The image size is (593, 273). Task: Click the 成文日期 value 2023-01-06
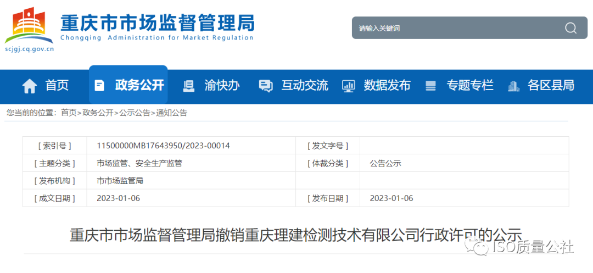(x=119, y=198)
